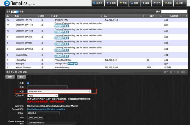Viewport: 190px width, 125px height.
Task: Create virtual sensor for Broadlink-SP-15bd
Action: click(x=62, y=32)
